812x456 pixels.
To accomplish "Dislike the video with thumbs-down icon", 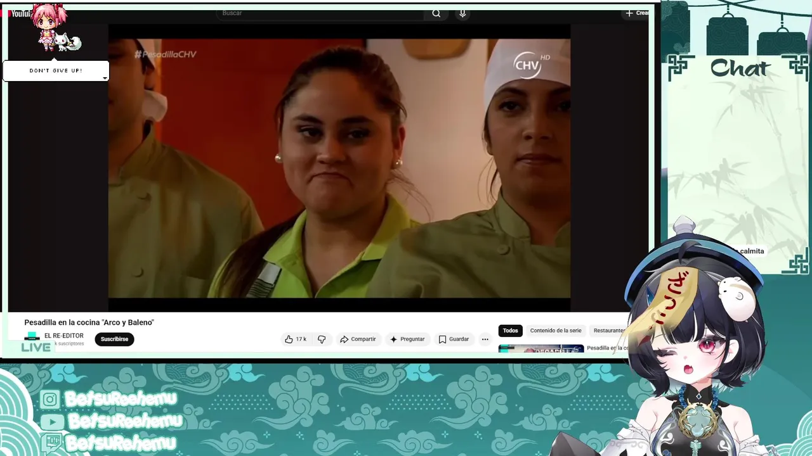I will pyautogui.click(x=322, y=339).
